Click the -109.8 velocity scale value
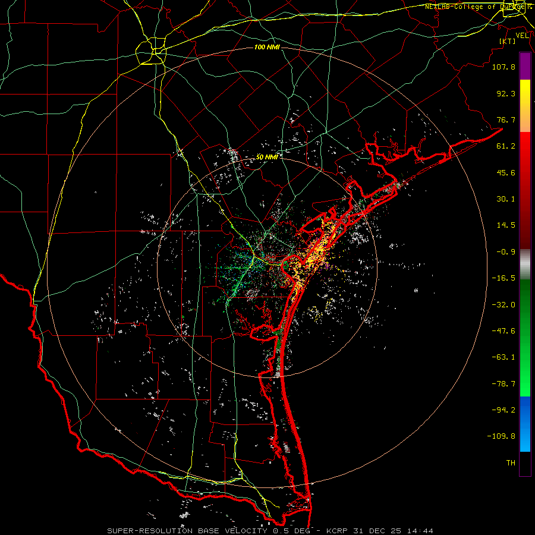Image resolution: width=535 pixels, height=535 pixels. click(x=501, y=436)
